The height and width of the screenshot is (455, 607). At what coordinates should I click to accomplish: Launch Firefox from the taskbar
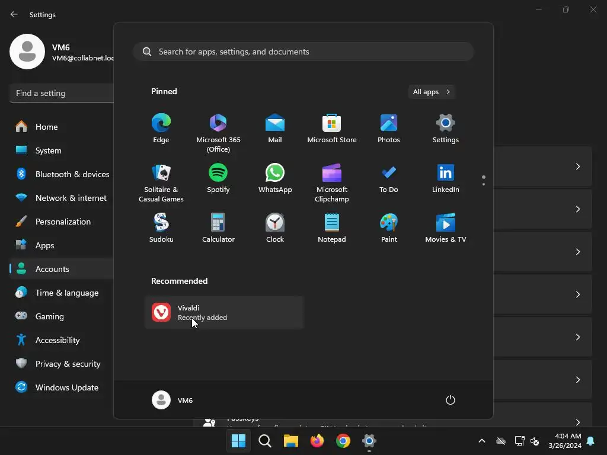[317, 441]
